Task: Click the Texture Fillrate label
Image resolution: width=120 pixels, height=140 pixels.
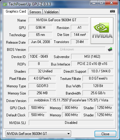Action: [70, 79]
